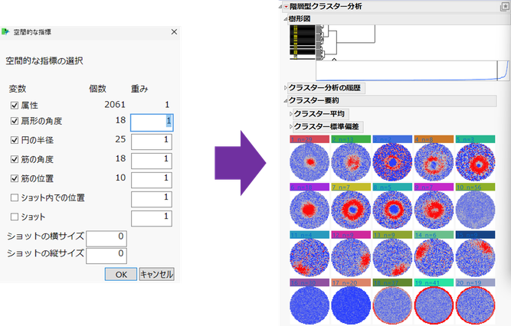Click OK in the 空間的な指標 dialog
511x326 pixels.
(121, 274)
